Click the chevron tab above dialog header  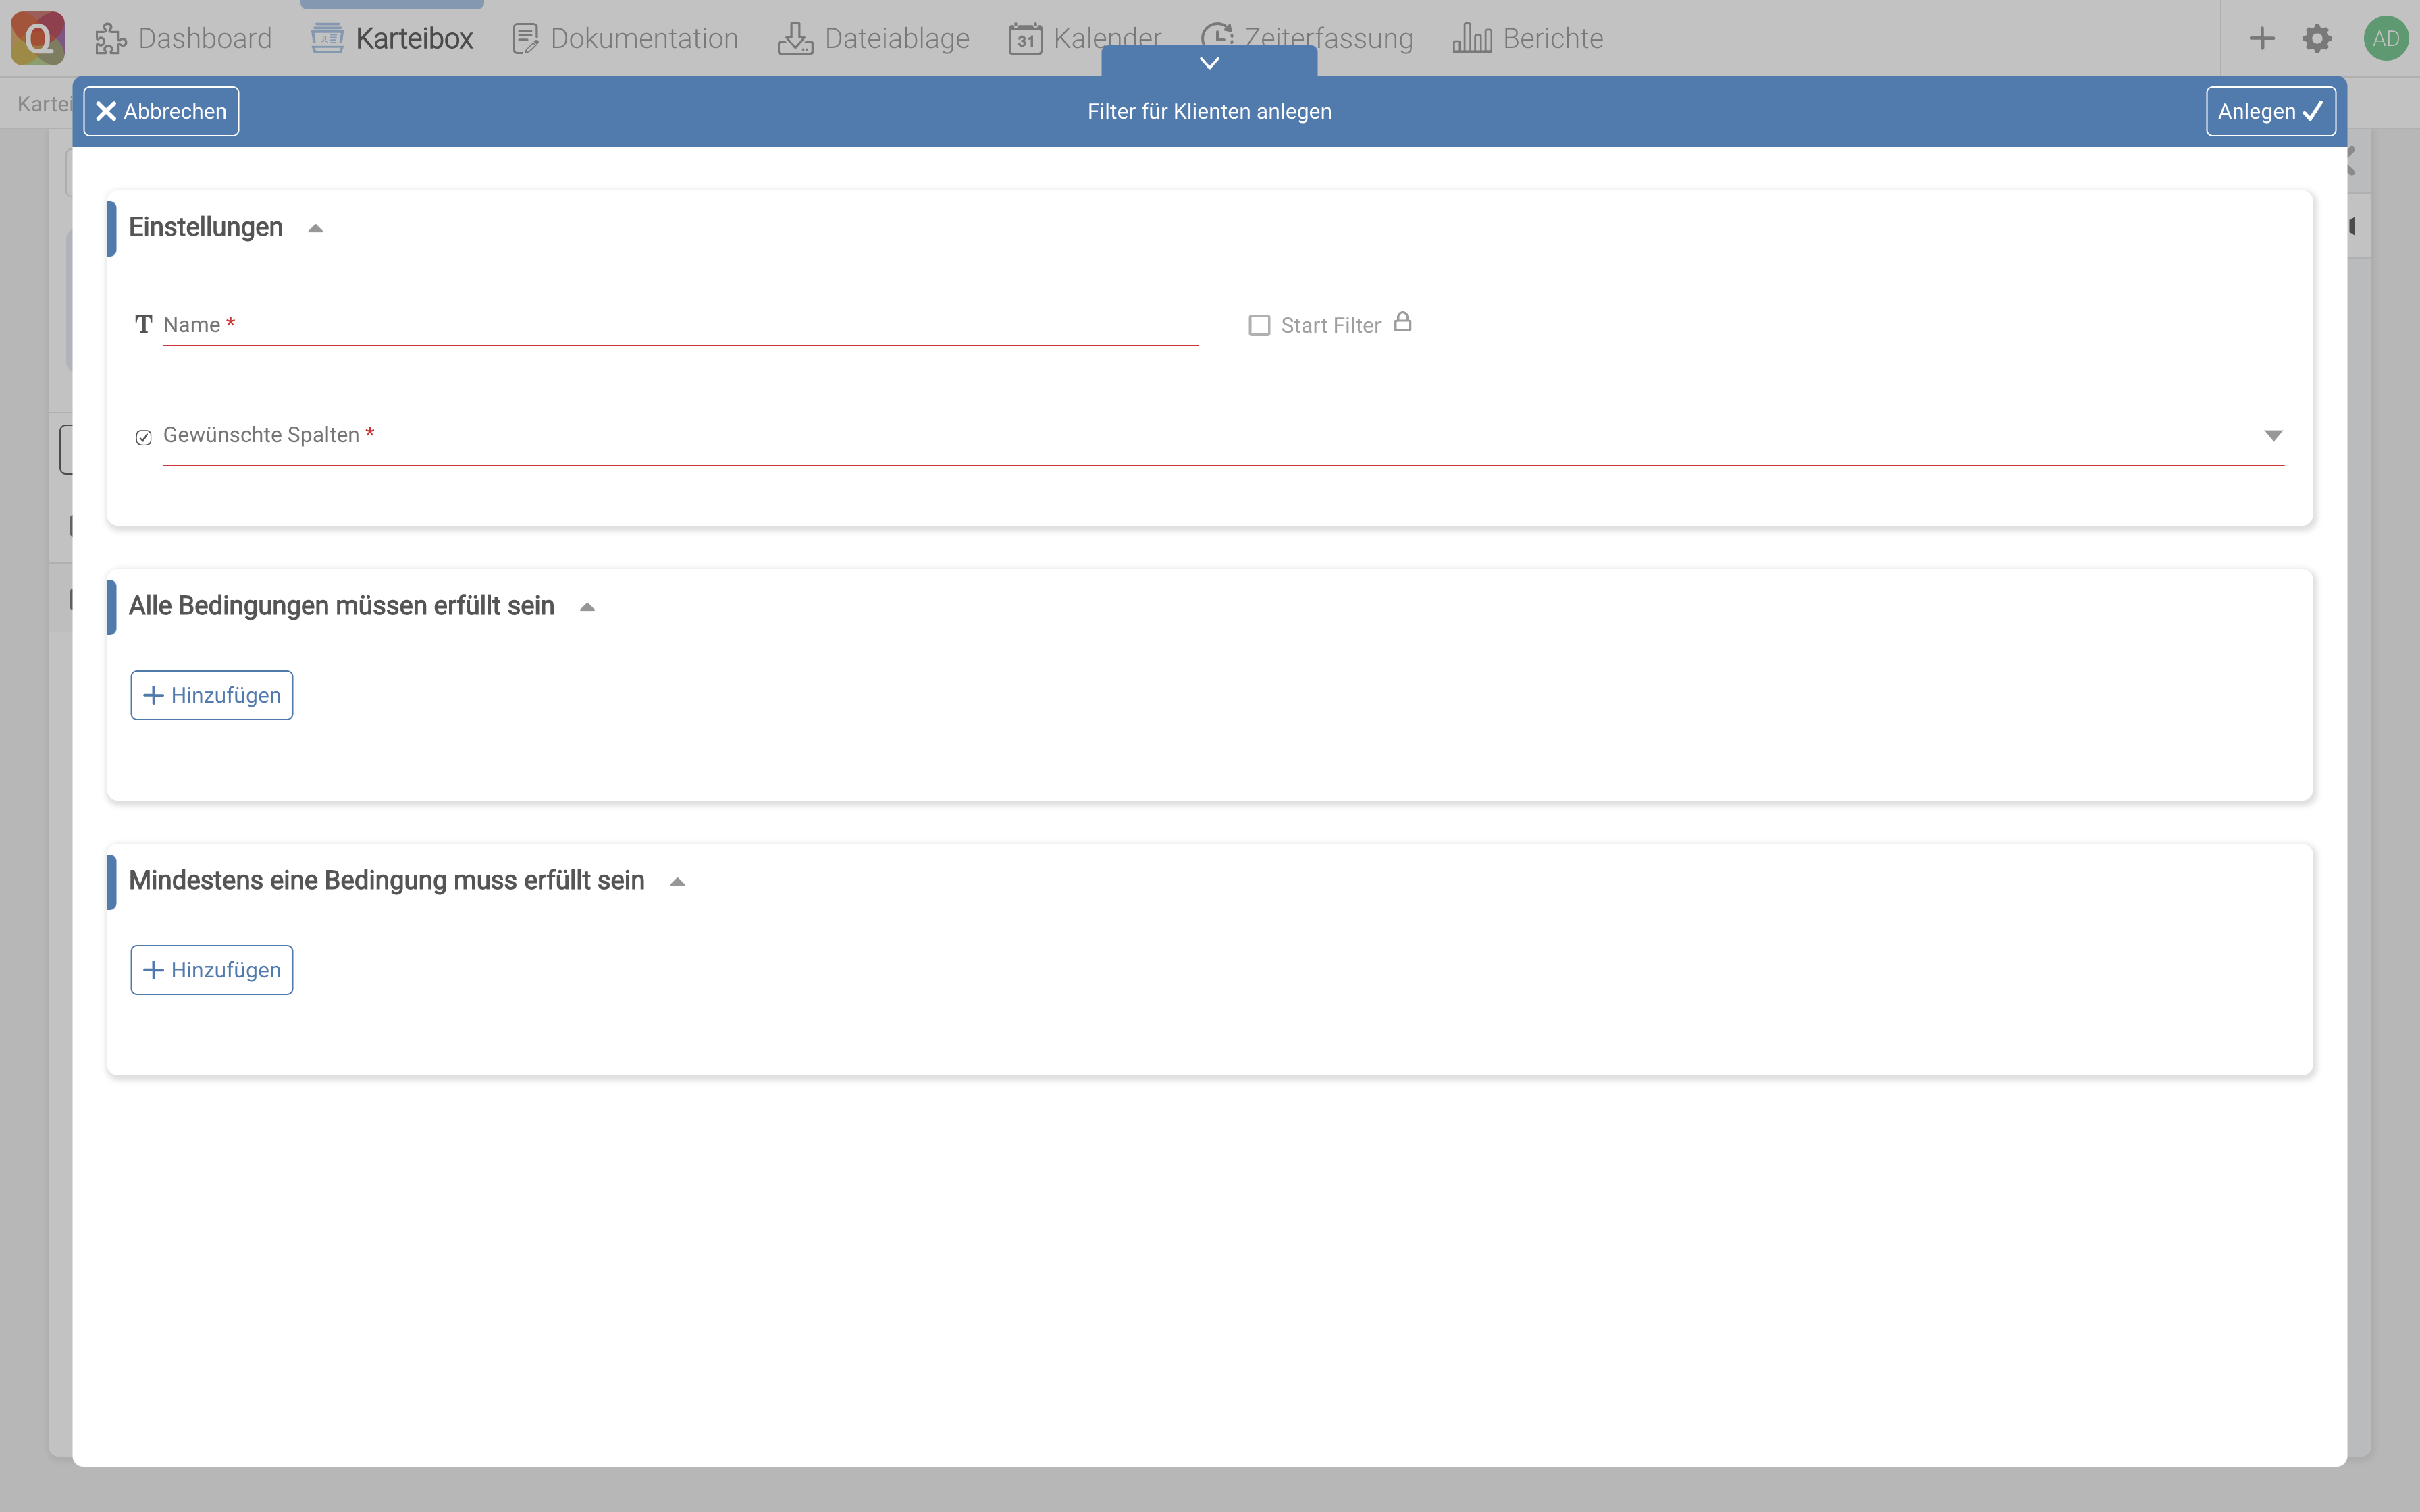point(1209,62)
